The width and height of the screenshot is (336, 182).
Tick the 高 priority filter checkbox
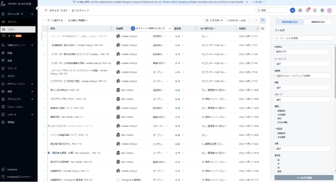click(276, 168)
